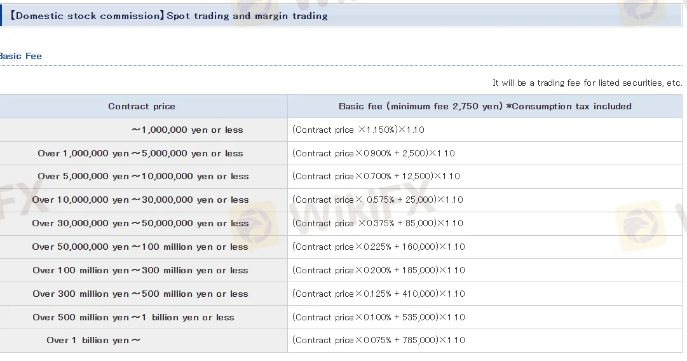
Task: Select the 0.700% + 12,500 formula
Action: (x=376, y=176)
